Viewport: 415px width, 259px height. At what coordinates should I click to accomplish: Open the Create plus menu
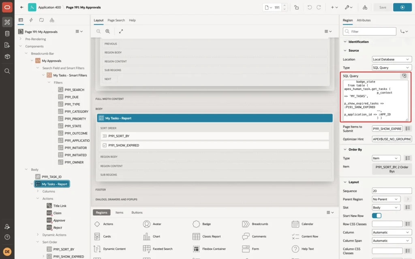tap(334, 7)
